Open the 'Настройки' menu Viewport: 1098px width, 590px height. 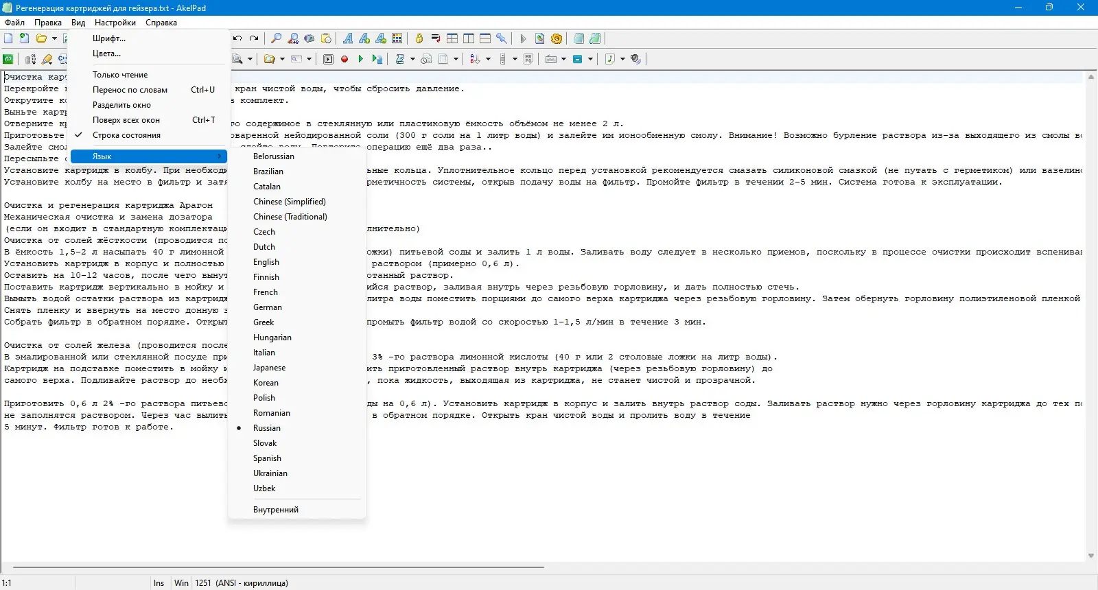pyautogui.click(x=115, y=23)
